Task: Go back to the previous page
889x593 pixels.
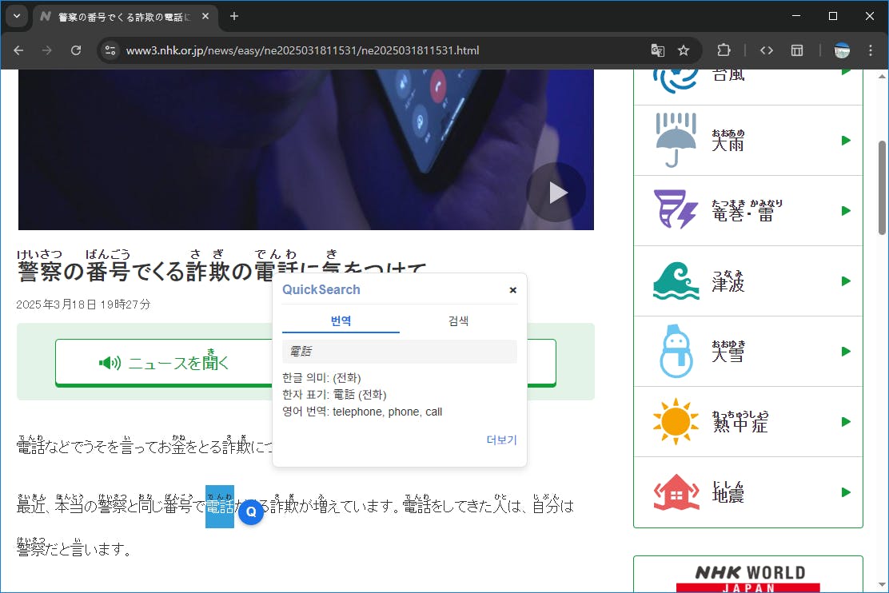Action: pyautogui.click(x=18, y=50)
